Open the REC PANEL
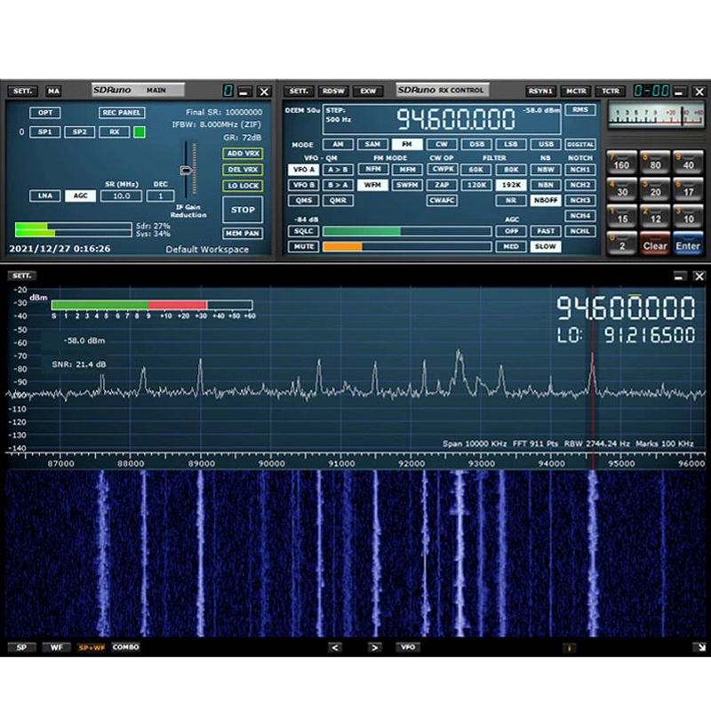Screen dimensions: 711x711 click(122, 113)
